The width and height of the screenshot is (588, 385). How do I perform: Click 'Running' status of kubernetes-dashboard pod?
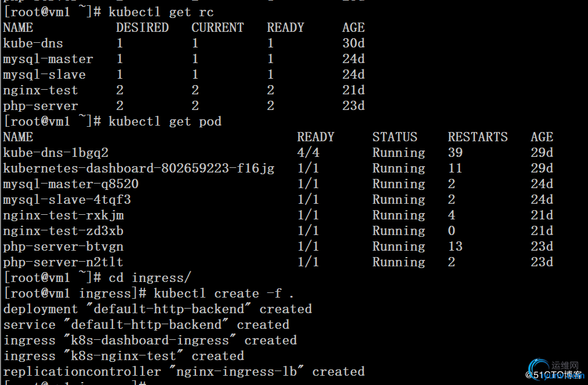[398, 168]
